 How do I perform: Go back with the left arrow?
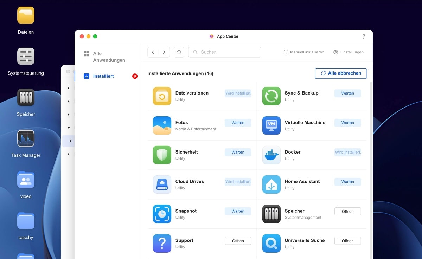pos(153,52)
